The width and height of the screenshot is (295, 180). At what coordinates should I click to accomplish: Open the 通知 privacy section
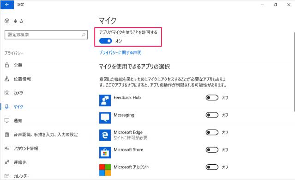click(x=18, y=121)
